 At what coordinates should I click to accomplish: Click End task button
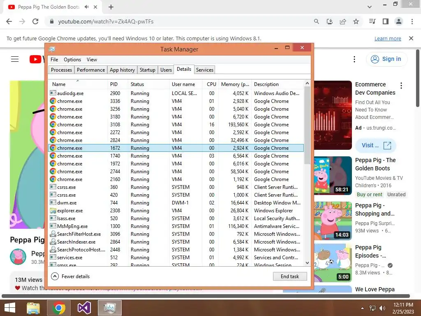[290, 276]
